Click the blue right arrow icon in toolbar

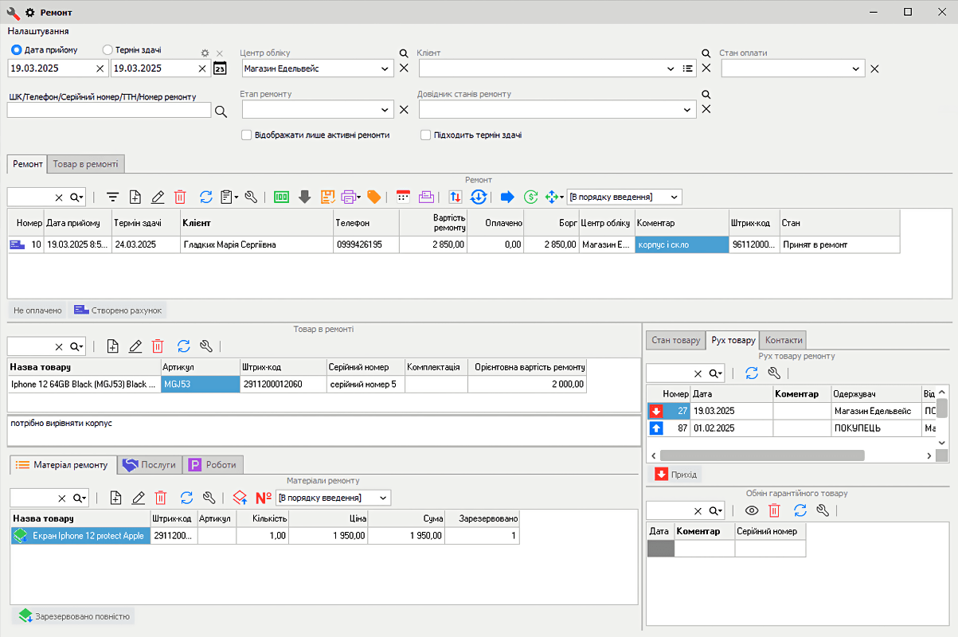tap(507, 197)
